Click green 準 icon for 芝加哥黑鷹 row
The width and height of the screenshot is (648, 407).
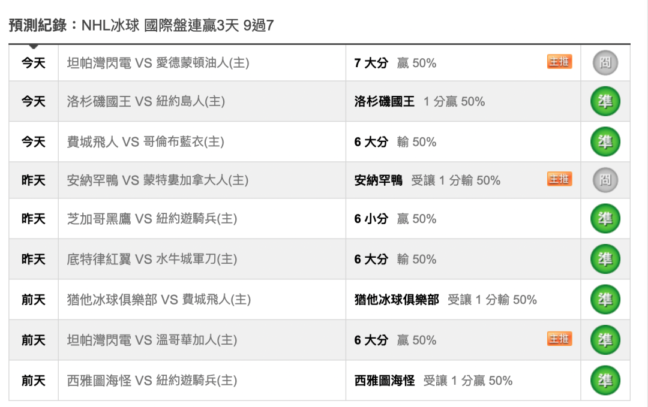click(x=605, y=218)
